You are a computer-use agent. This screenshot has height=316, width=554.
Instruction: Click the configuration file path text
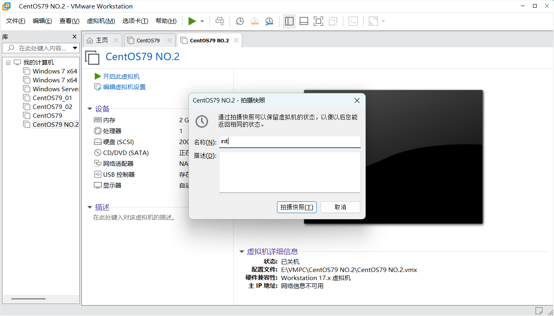click(349, 270)
